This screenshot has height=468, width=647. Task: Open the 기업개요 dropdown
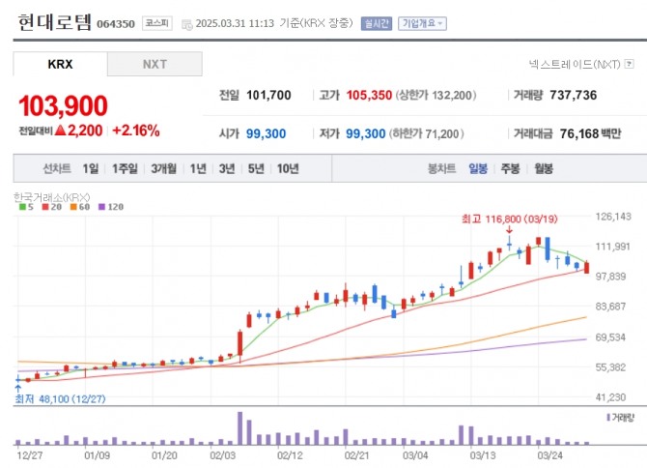pyautogui.click(x=422, y=23)
